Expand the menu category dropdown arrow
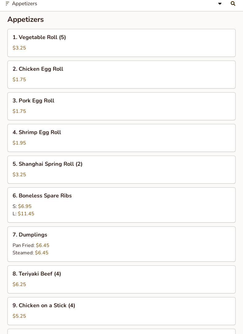The width and height of the screenshot is (243, 334). (x=220, y=4)
